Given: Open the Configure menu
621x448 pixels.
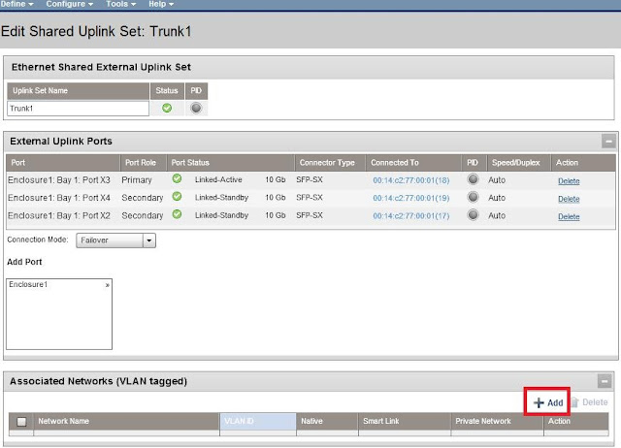Looking at the screenshot, I should tap(69, 4).
